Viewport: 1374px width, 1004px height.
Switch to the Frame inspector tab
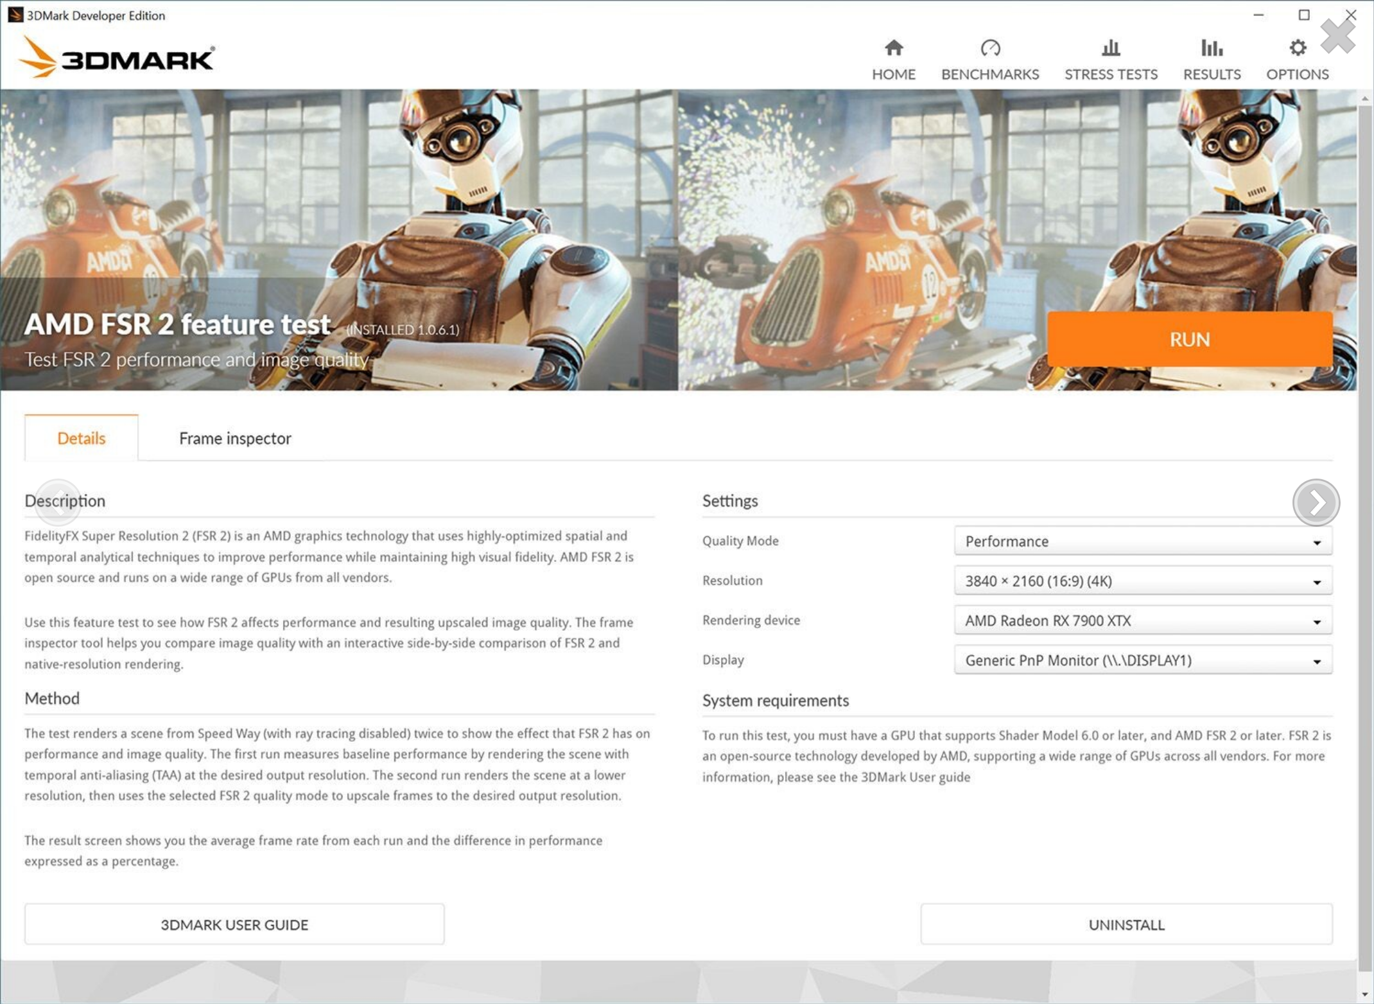[x=235, y=439]
